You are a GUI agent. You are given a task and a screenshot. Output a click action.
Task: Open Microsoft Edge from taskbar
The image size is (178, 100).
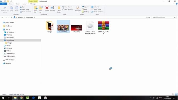pos(33,98)
